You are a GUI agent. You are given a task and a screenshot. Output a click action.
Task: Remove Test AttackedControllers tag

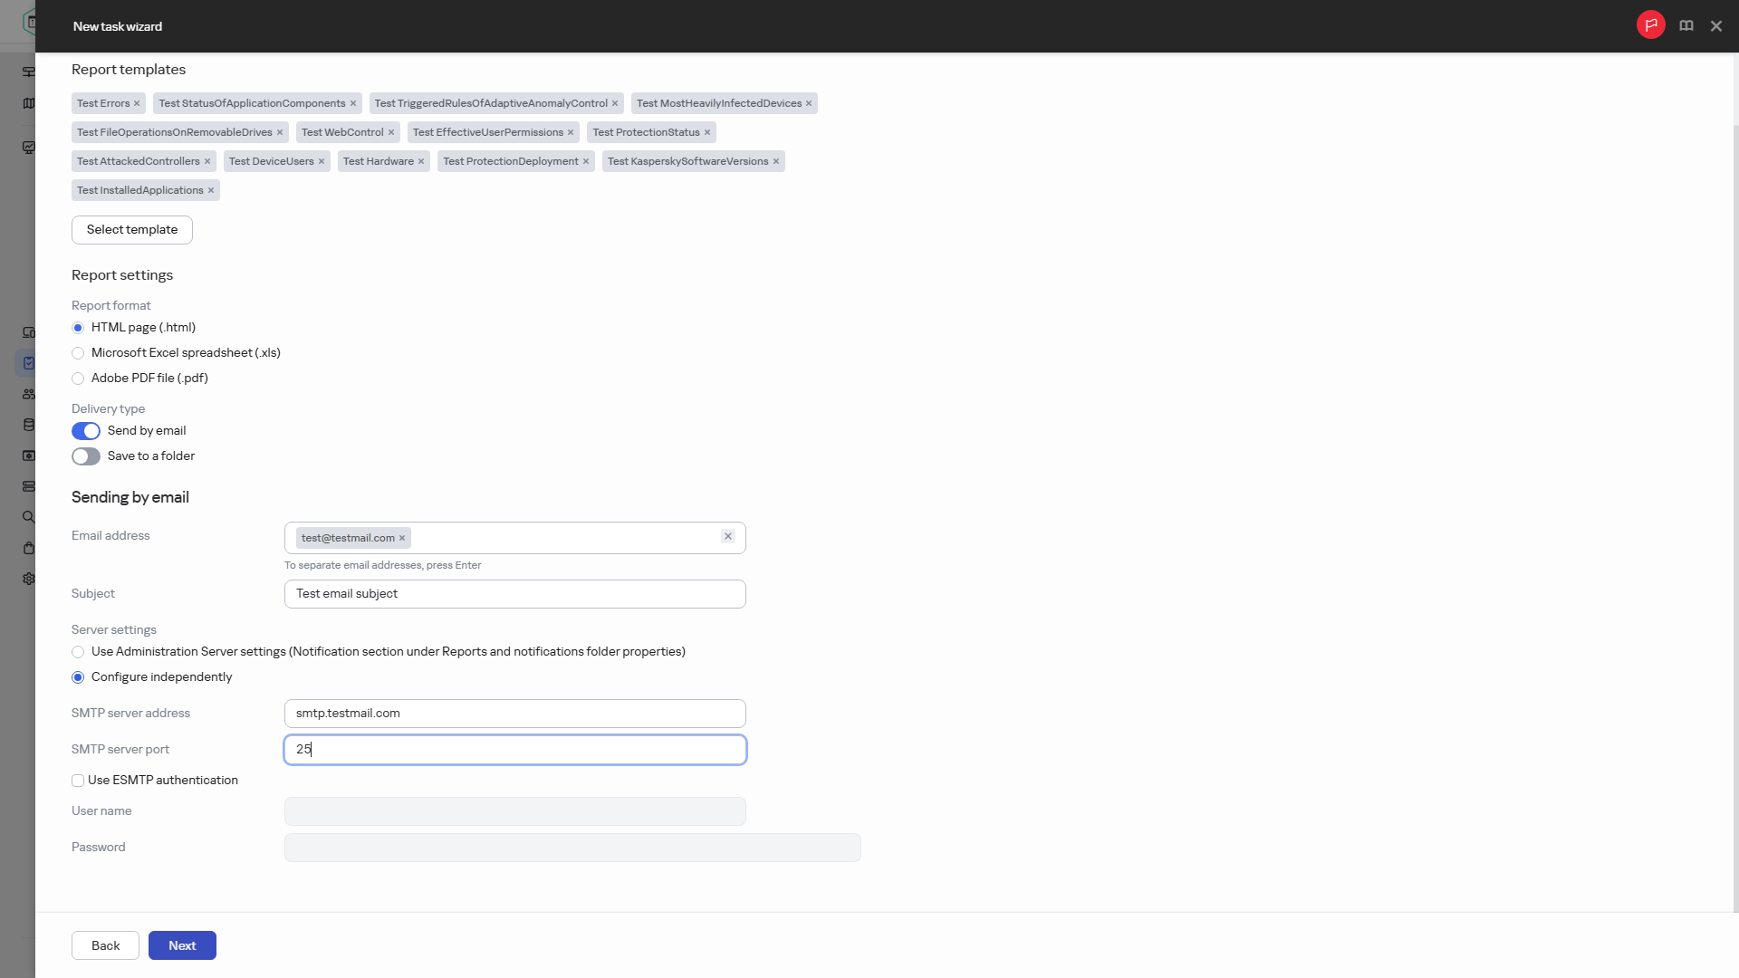(207, 162)
